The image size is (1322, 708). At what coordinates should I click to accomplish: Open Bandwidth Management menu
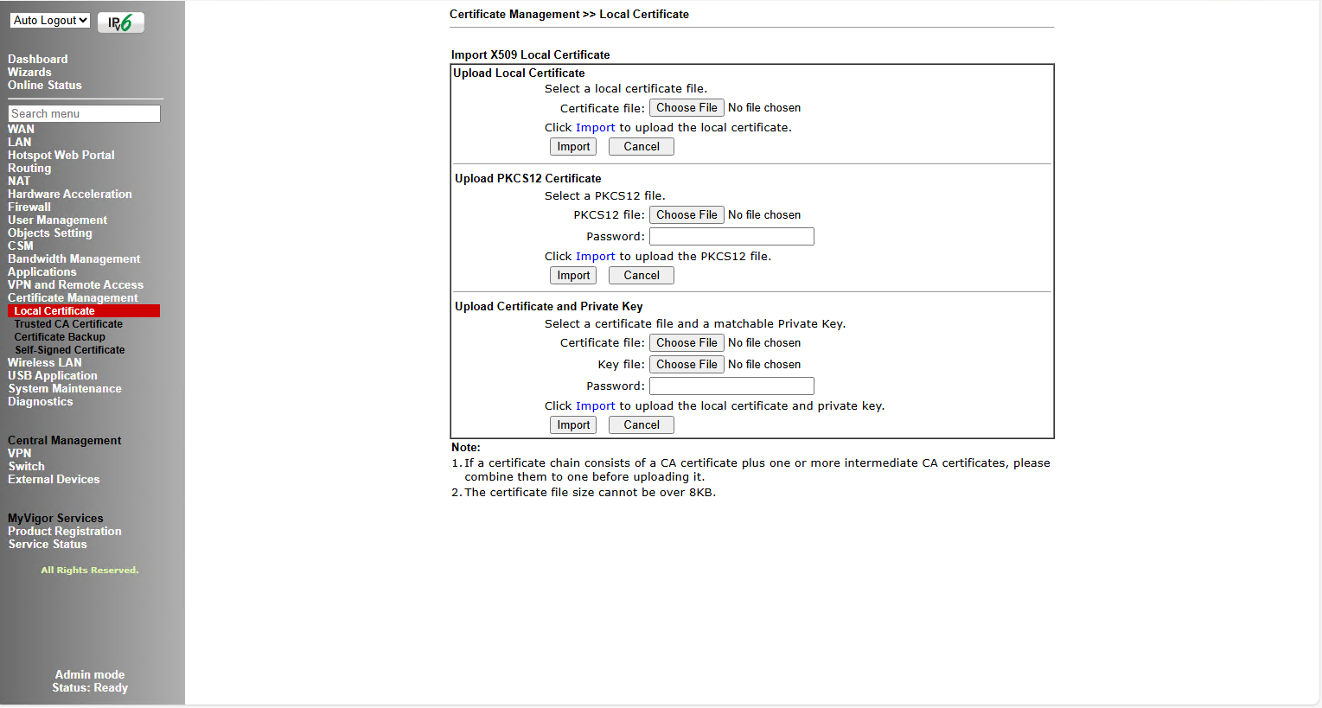pos(74,258)
